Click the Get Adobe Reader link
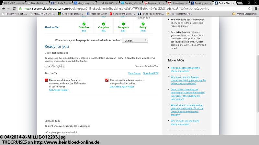259x145 pixels. pyautogui.click(x=59, y=90)
